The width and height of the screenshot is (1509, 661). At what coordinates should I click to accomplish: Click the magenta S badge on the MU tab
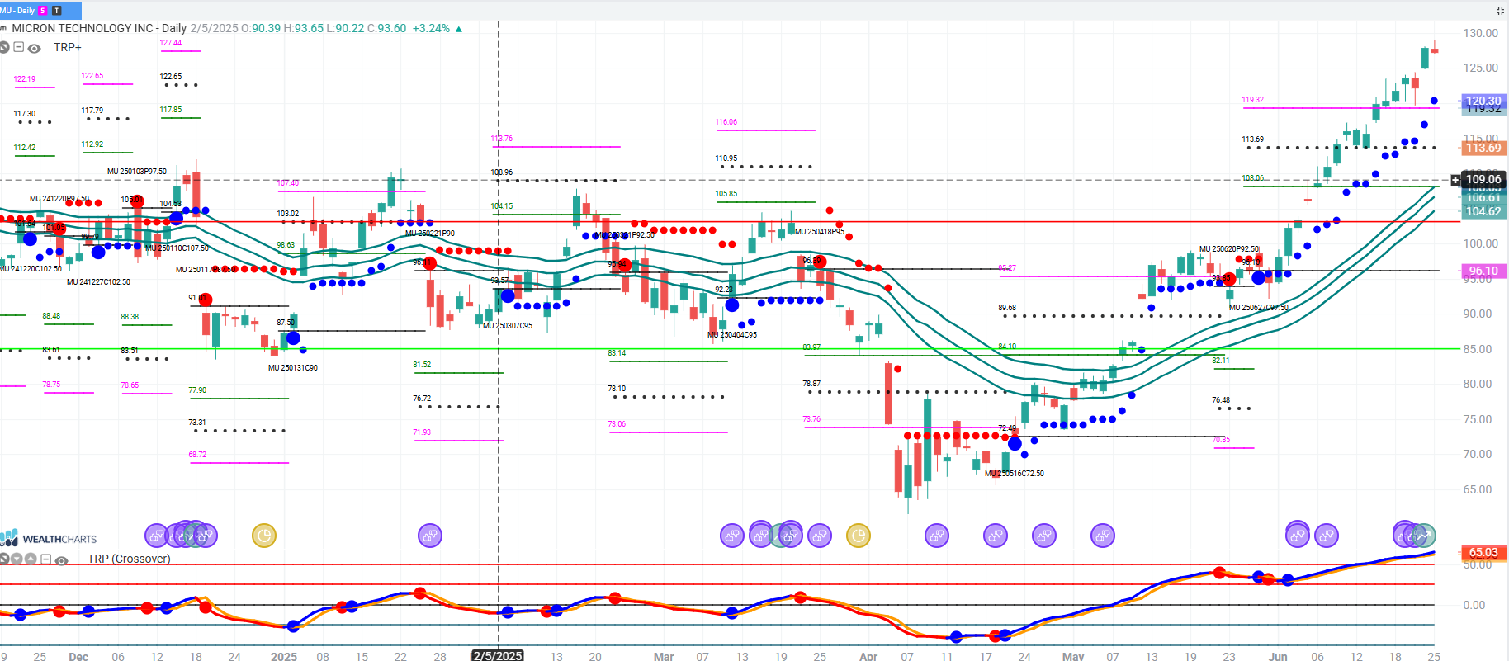tap(43, 11)
